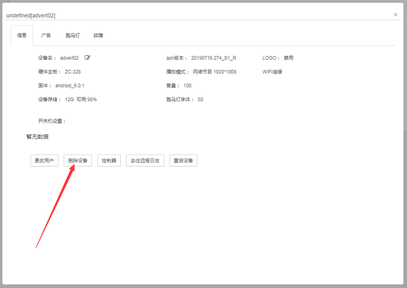Viewport: 407px width, 288px height.
Task: Click the 播放模式 value 网络节目 1920*1008
Action: click(213, 72)
